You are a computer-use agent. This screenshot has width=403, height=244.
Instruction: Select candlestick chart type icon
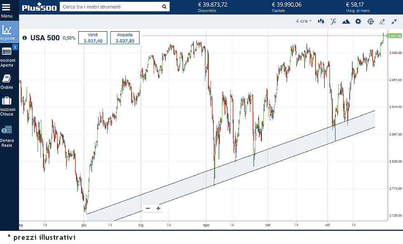(321, 21)
